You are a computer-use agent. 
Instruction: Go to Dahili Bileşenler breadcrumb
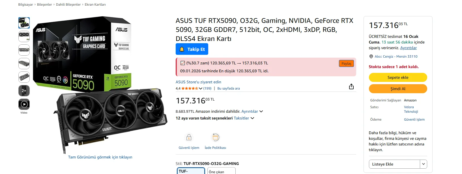point(68,5)
